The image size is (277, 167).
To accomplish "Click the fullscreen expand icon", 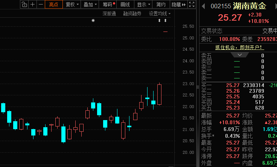I will (x=192, y=5).
